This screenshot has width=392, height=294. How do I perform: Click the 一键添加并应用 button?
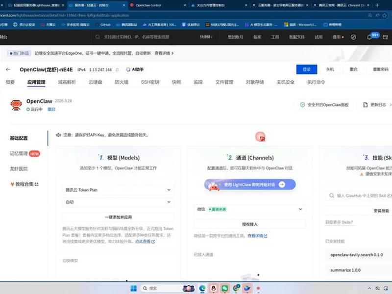coord(118,217)
